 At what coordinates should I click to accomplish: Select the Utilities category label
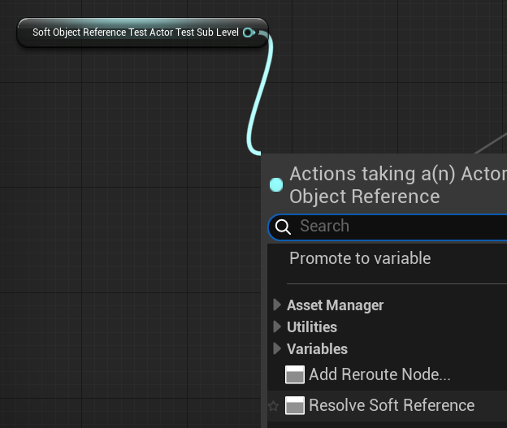pos(312,326)
